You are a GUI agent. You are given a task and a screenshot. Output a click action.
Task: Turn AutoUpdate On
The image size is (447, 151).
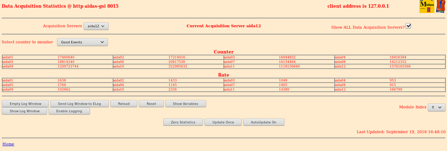pos(264,122)
